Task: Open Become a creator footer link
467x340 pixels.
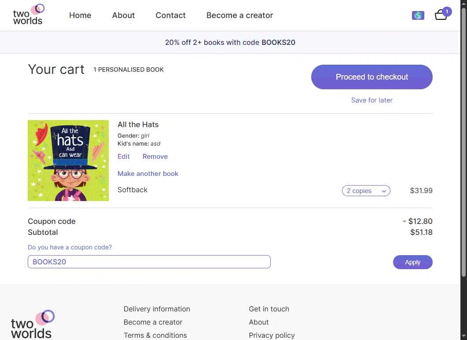Action: pyautogui.click(x=153, y=322)
